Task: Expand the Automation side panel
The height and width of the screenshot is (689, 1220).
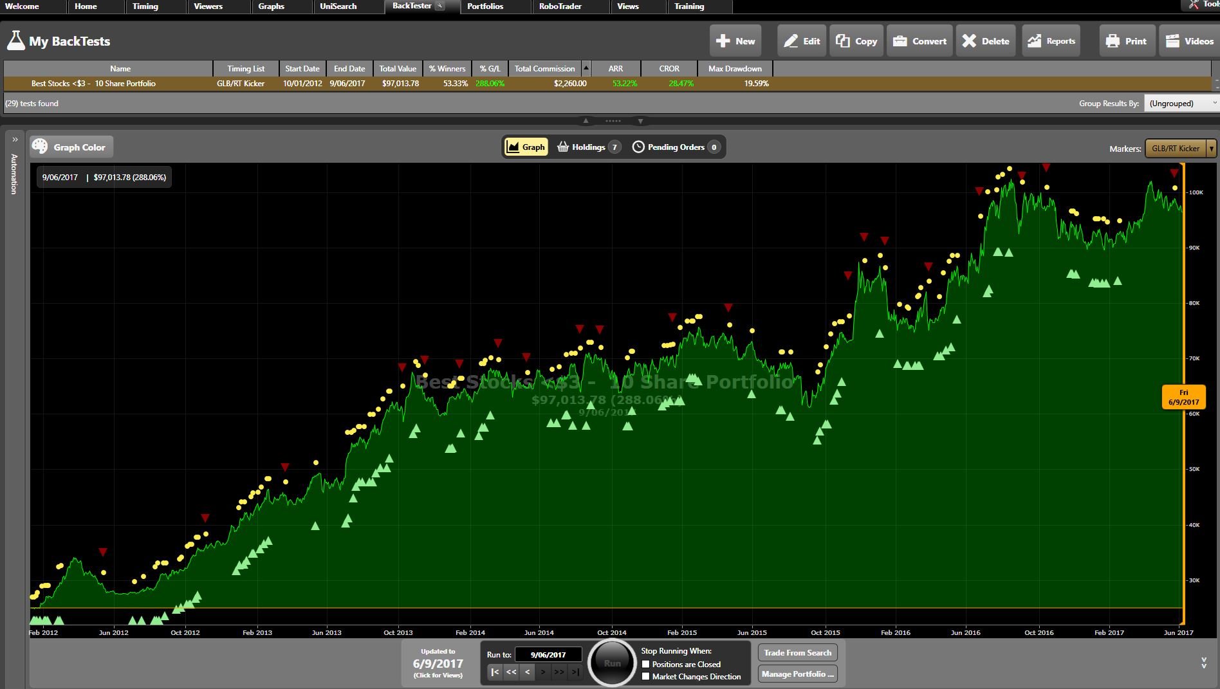Action: click(14, 138)
